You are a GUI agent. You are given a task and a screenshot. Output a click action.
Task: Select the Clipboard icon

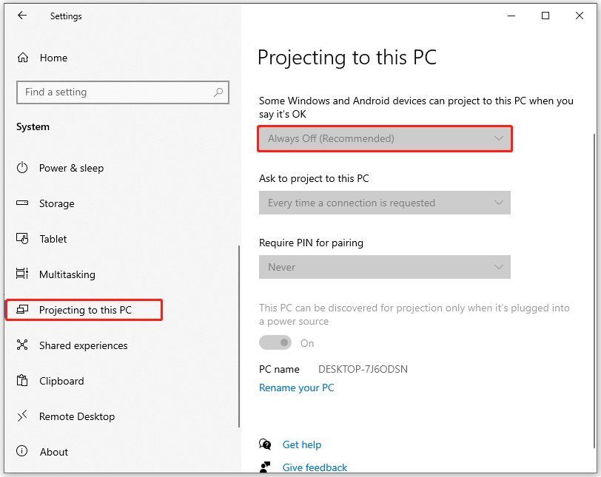23,381
